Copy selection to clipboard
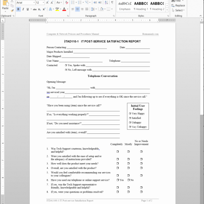The image size is (204, 204). tap(12, 6)
